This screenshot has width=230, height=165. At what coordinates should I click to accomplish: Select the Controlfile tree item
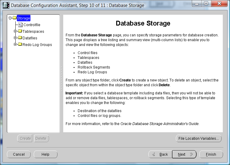point(32,25)
